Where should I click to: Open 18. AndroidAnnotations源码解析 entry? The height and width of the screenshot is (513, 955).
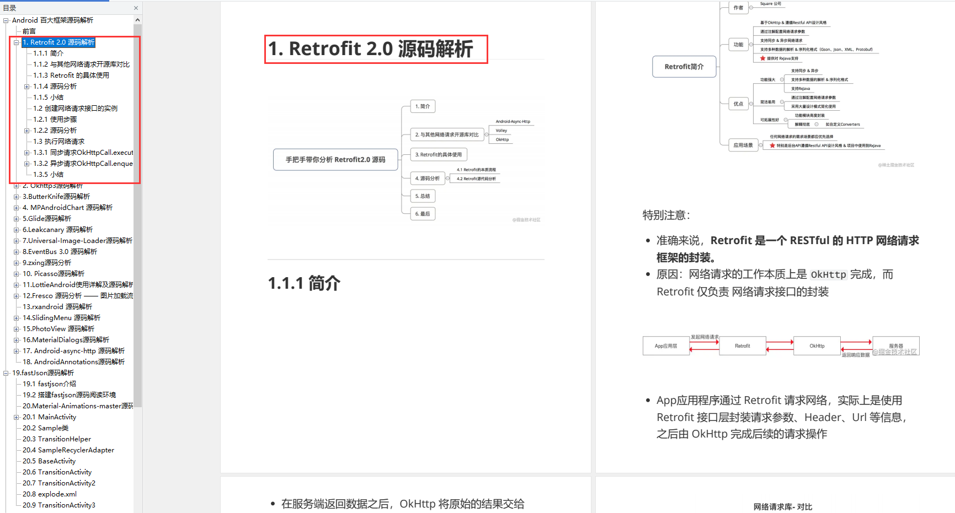pos(74,362)
